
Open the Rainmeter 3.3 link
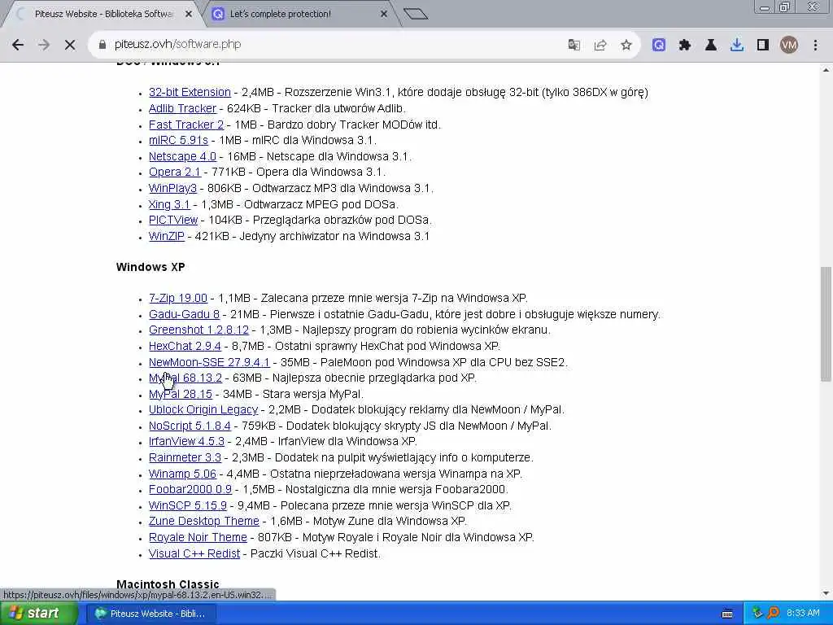point(185,457)
